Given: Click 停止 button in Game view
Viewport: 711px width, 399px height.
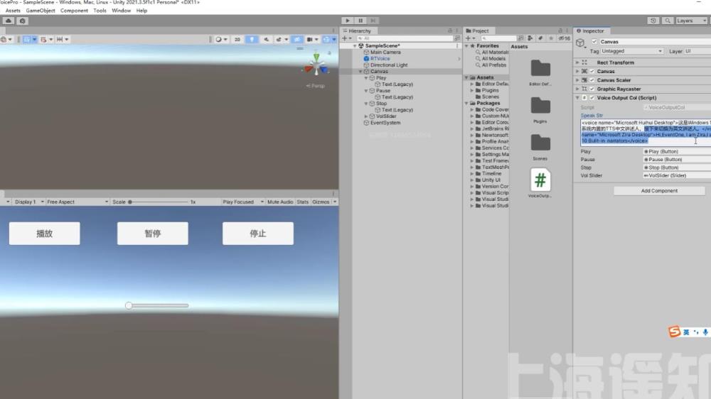Looking at the screenshot, I should 257,234.
